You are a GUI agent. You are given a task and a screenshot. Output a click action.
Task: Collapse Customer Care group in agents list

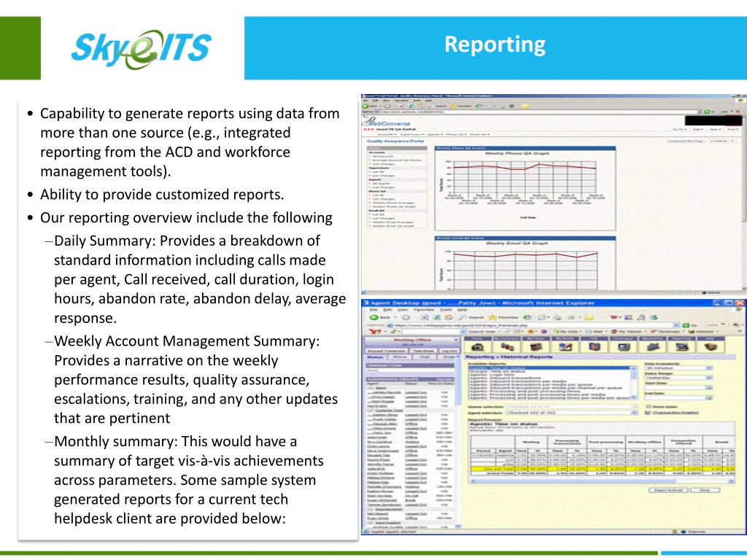370,411
